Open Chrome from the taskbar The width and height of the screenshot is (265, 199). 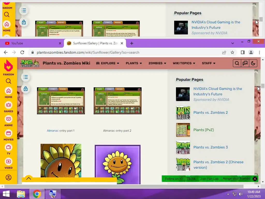[x=37, y=194]
